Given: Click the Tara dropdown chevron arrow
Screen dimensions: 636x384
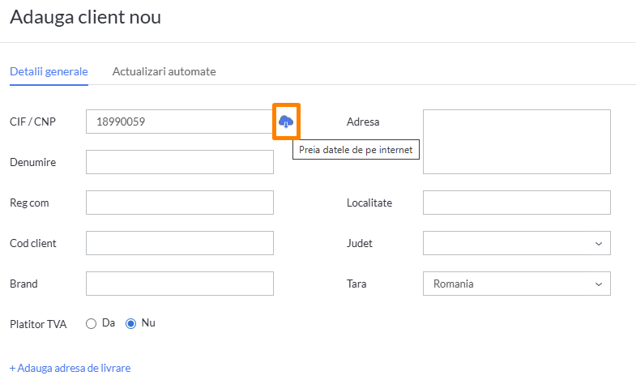Looking at the screenshot, I should (x=599, y=284).
